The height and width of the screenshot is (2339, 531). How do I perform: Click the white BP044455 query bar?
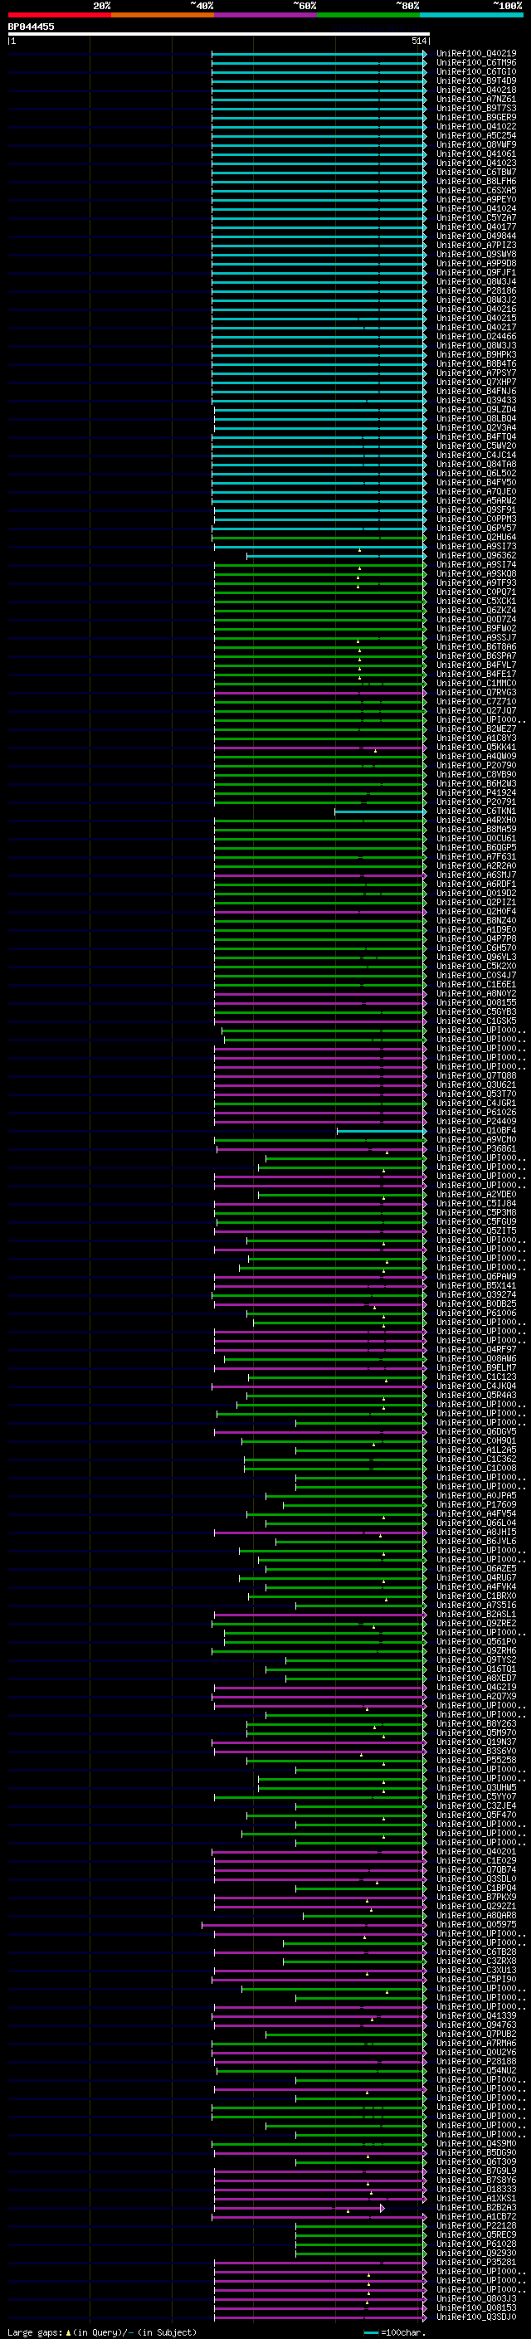click(x=219, y=35)
